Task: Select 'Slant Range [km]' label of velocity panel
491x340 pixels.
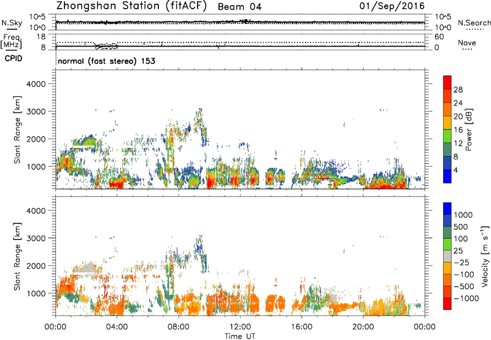Action: click(x=17, y=257)
